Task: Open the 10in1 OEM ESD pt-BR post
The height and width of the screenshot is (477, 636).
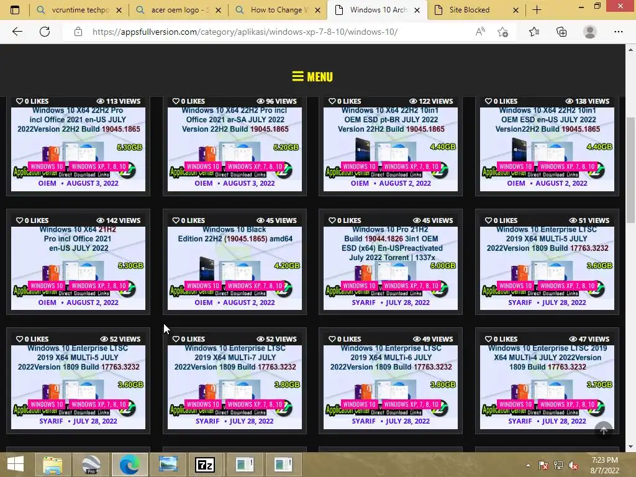Action: [391, 120]
